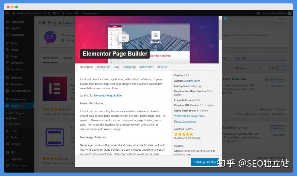Open the Add New plugins submenu item
This screenshot has width=297, height=176.
click(11, 118)
